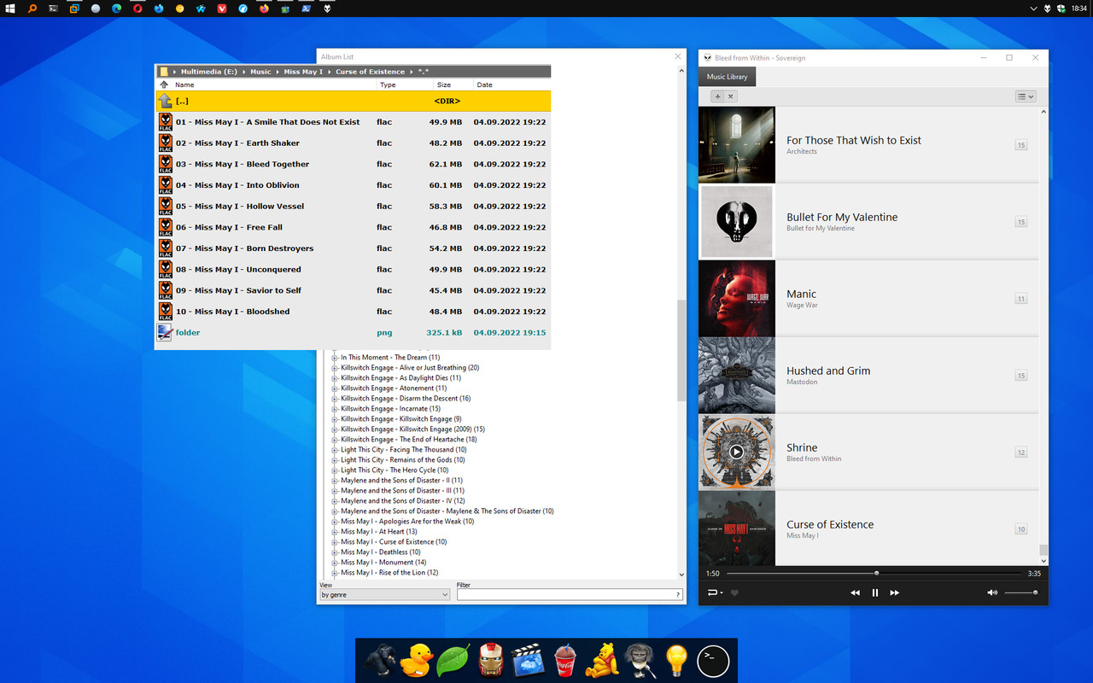Select the Bullet For My Valentine album cover

(x=737, y=222)
